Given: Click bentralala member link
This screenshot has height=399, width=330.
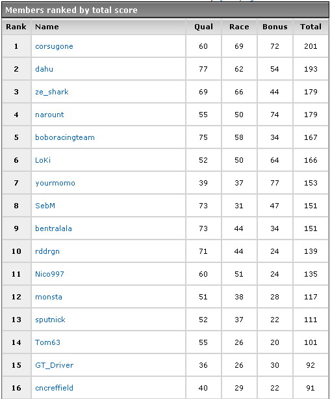Looking at the screenshot, I should [x=53, y=228].
